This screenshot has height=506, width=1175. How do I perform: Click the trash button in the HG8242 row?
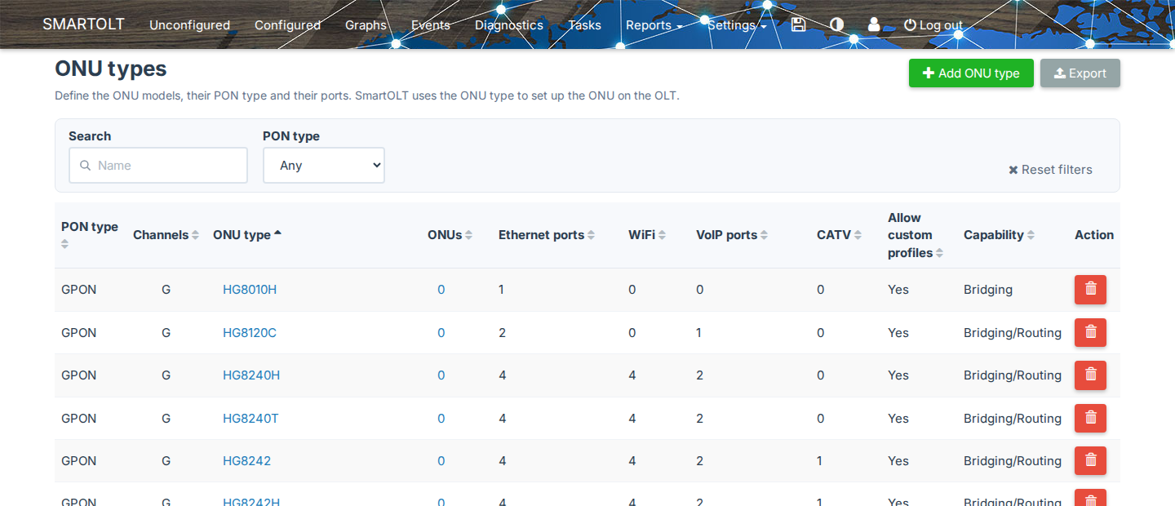1090,461
